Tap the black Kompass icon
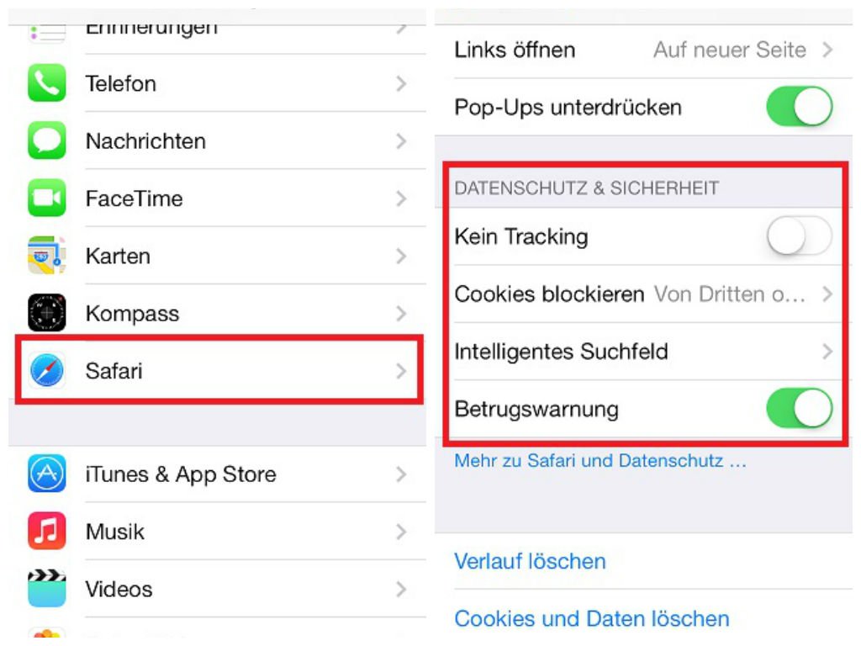Viewport: 861px width, 646px height. pos(47,313)
